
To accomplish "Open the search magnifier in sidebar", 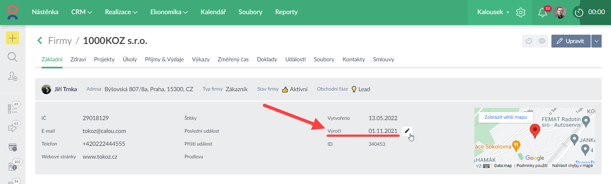I will (x=13, y=57).
